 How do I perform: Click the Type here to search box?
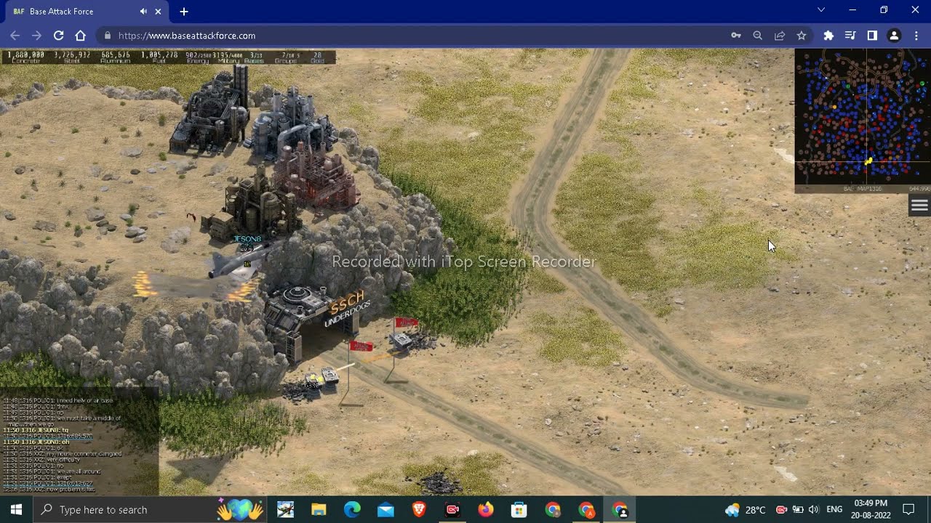(151, 509)
